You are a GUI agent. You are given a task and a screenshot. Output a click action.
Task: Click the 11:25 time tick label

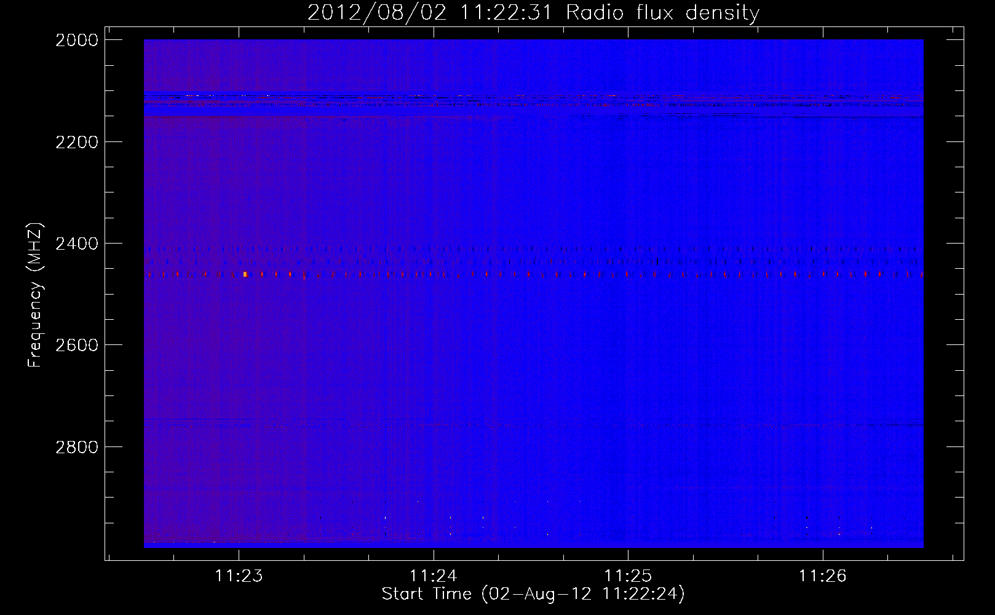[628, 576]
